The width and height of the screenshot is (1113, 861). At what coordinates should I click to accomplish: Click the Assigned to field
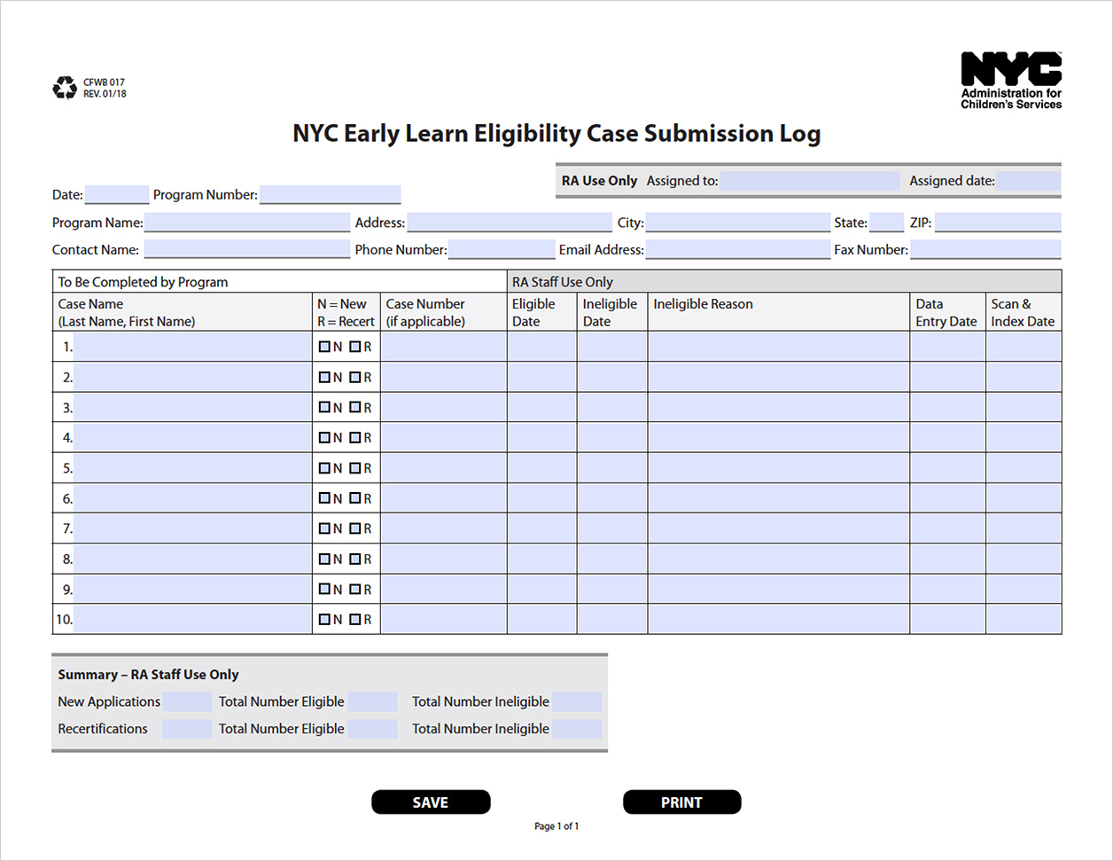coord(809,181)
